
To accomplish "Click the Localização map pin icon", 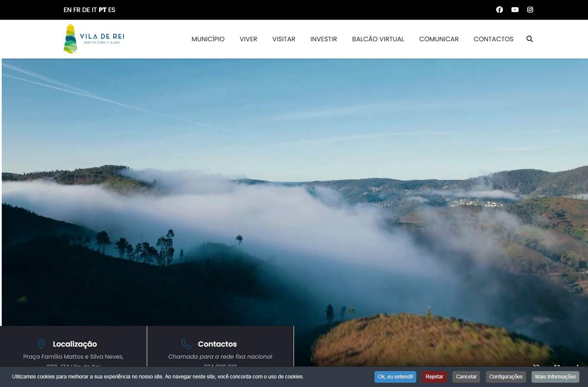I will pyautogui.click(x=41, y=344).
